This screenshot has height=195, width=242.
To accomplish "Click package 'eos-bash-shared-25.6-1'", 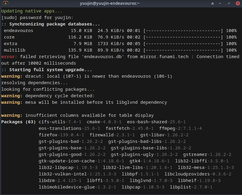I will coord(156,122).
